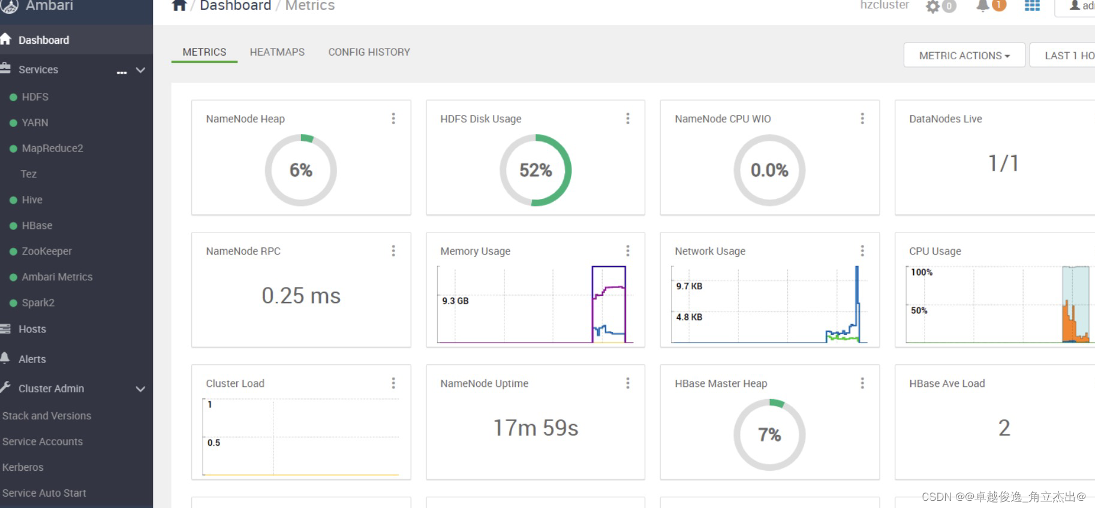The width and height of the screenshot is (1095, 508).
Task: Open the Spark2 service
Action: 38,303
